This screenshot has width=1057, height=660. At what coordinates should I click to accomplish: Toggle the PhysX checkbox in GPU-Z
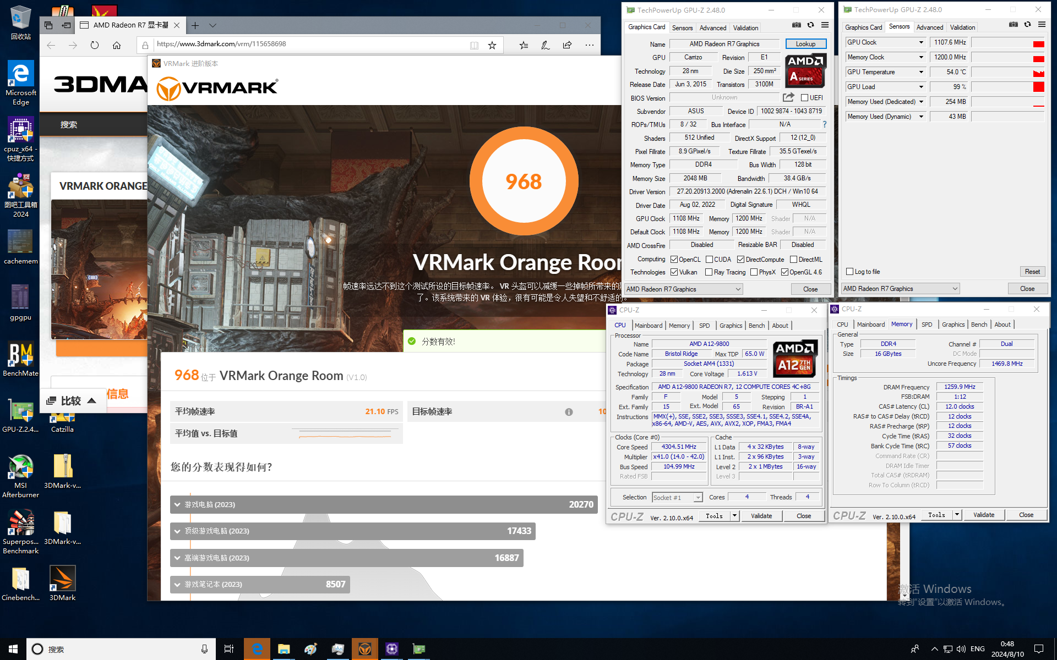pos(754,272)
